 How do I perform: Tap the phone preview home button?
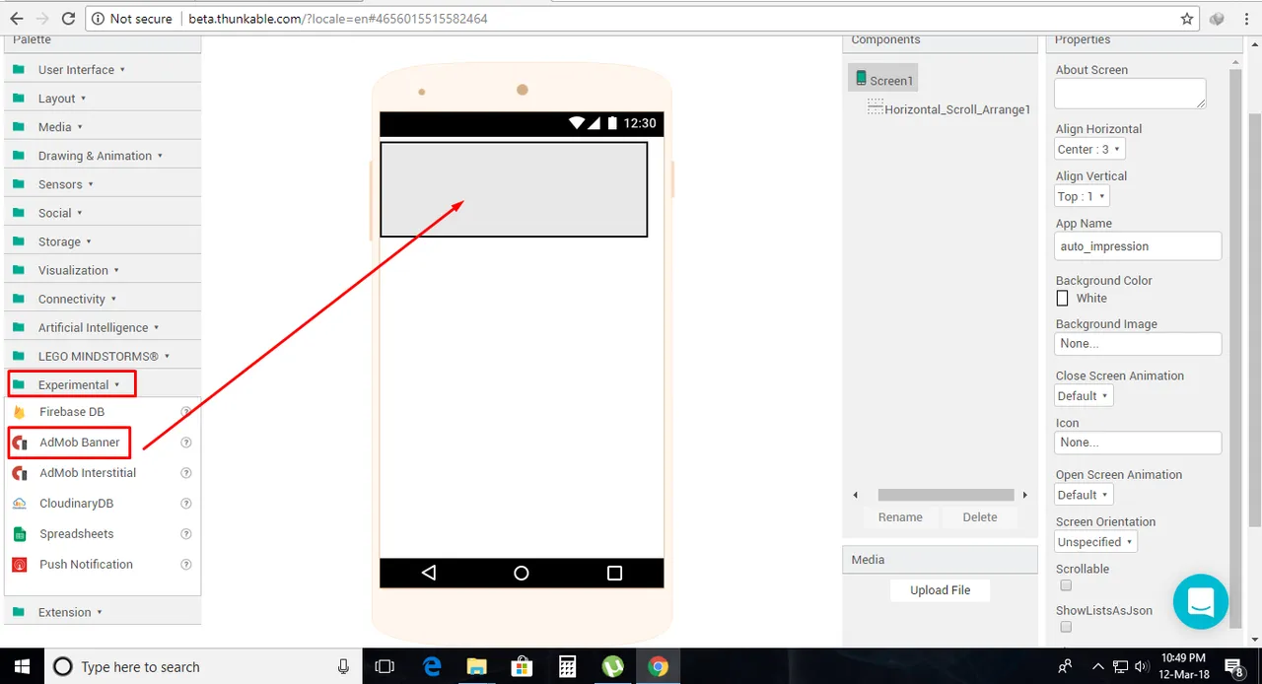point(522,573)
